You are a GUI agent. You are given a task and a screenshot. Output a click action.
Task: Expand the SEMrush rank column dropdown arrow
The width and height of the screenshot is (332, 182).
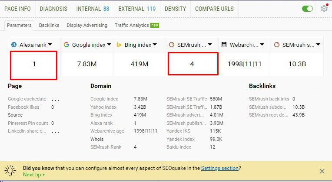(210, 45)
